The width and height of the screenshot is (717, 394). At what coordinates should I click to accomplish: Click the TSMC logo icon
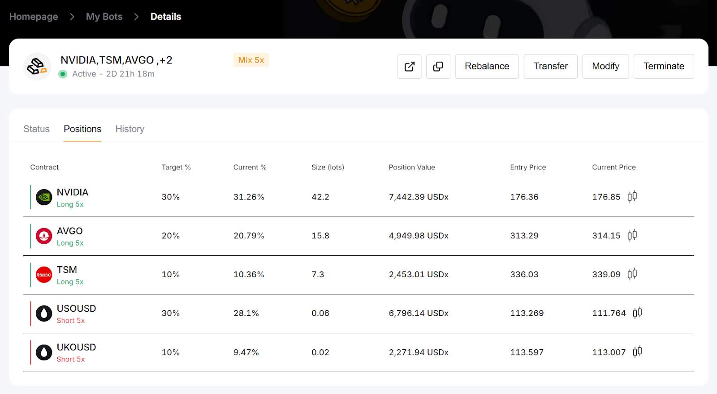[x=44, y=275]
